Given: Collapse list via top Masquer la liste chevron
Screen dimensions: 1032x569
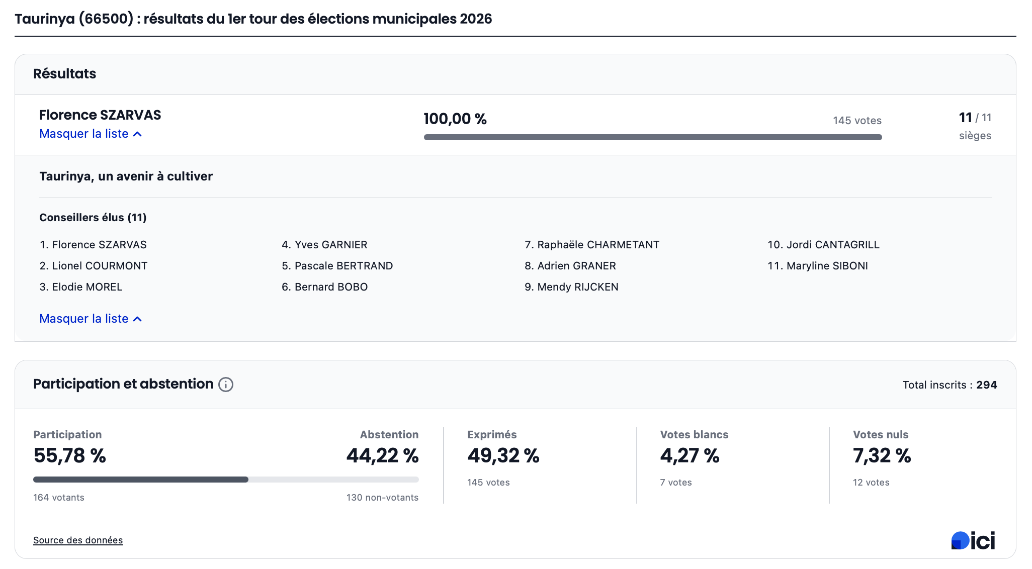Looking at the screenshot, I should coord(137,134).
